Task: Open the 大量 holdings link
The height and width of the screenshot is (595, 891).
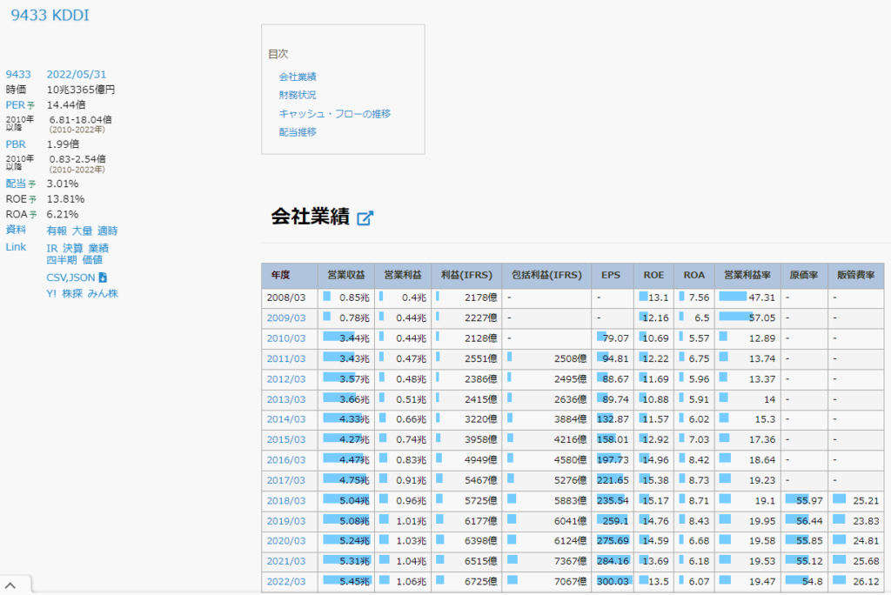Action: 82,231
